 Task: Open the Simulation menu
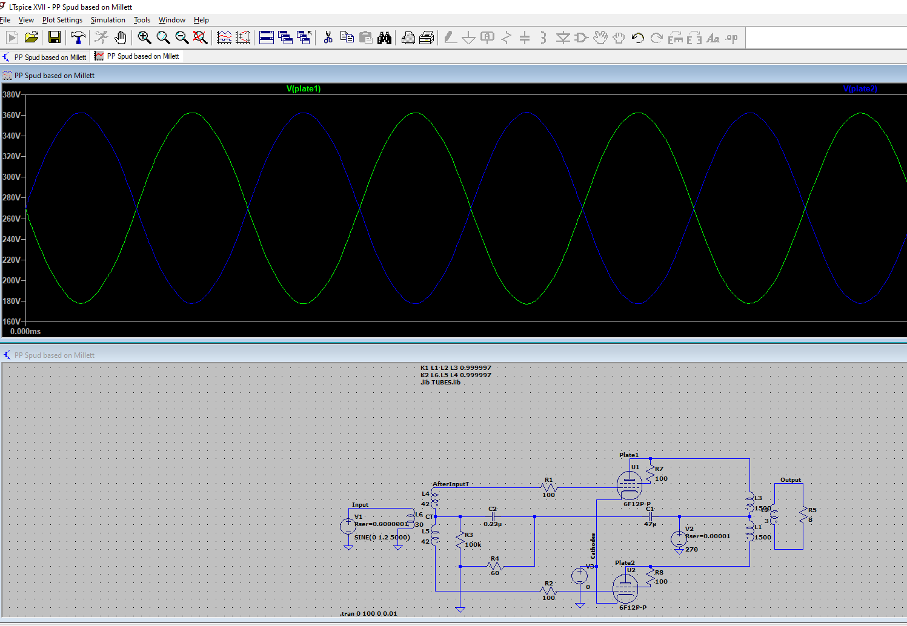[108, 20]
